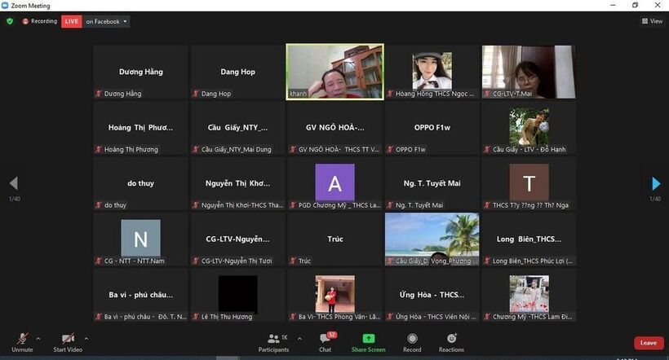Go to next page of participants

655,184
